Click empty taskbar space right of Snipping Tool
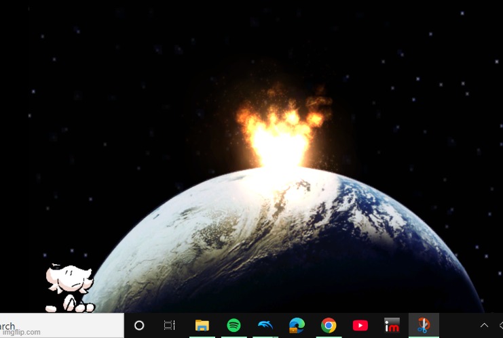 pos(456,326)
